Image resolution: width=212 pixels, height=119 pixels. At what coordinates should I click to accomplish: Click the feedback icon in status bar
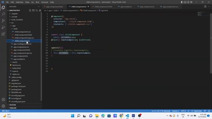[x=205, y=111]
